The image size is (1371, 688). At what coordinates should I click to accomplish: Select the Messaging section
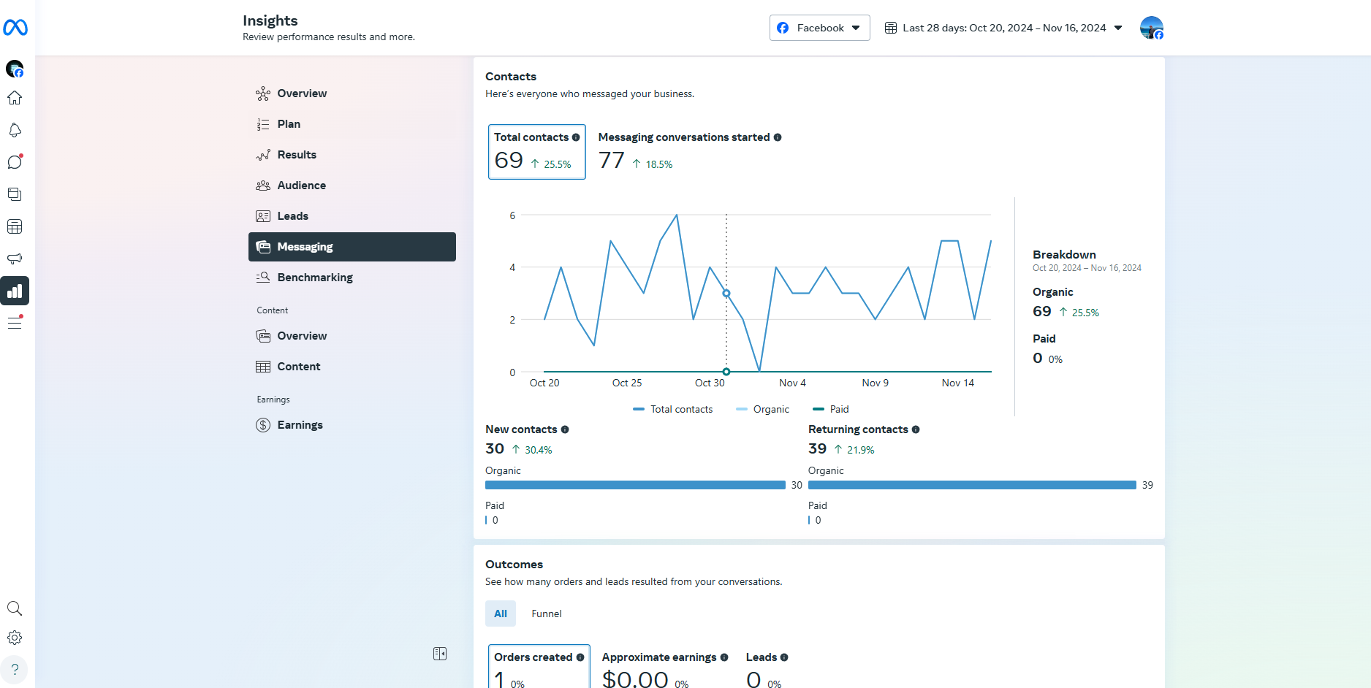[352, 247]
